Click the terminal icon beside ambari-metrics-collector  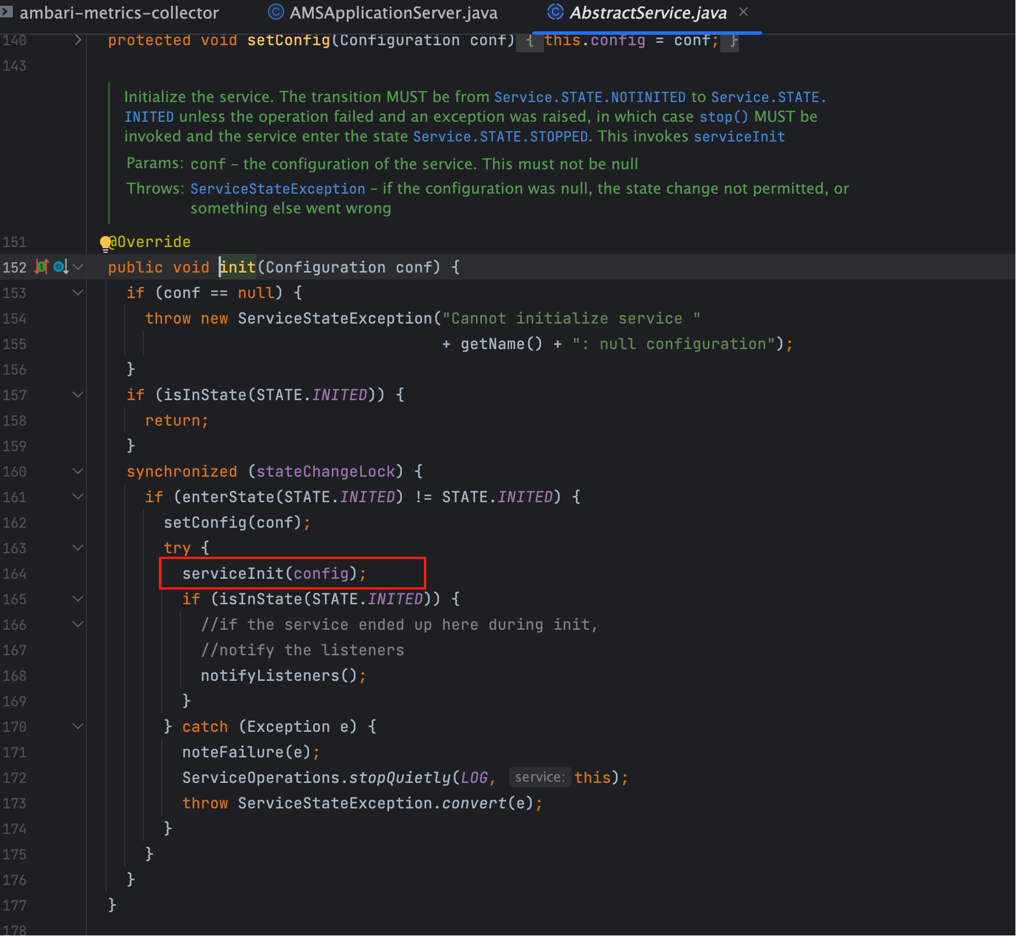[6, 12]
